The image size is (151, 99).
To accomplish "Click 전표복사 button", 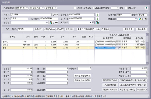I will coord(105,29).
